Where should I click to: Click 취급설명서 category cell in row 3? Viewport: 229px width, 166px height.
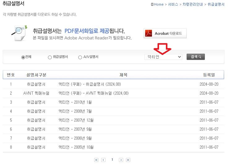[36, 102]
